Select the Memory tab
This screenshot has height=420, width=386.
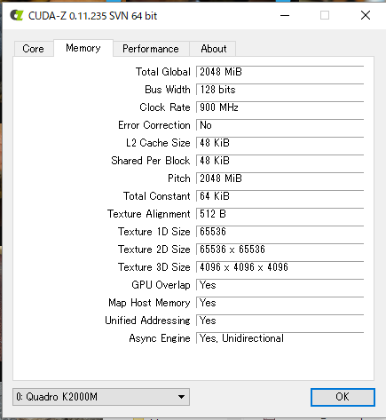click(83, 48)
